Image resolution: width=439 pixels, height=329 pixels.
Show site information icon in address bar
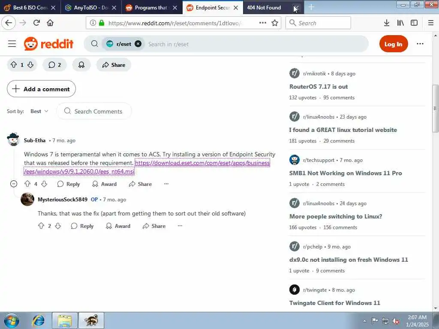click(93, 23)
